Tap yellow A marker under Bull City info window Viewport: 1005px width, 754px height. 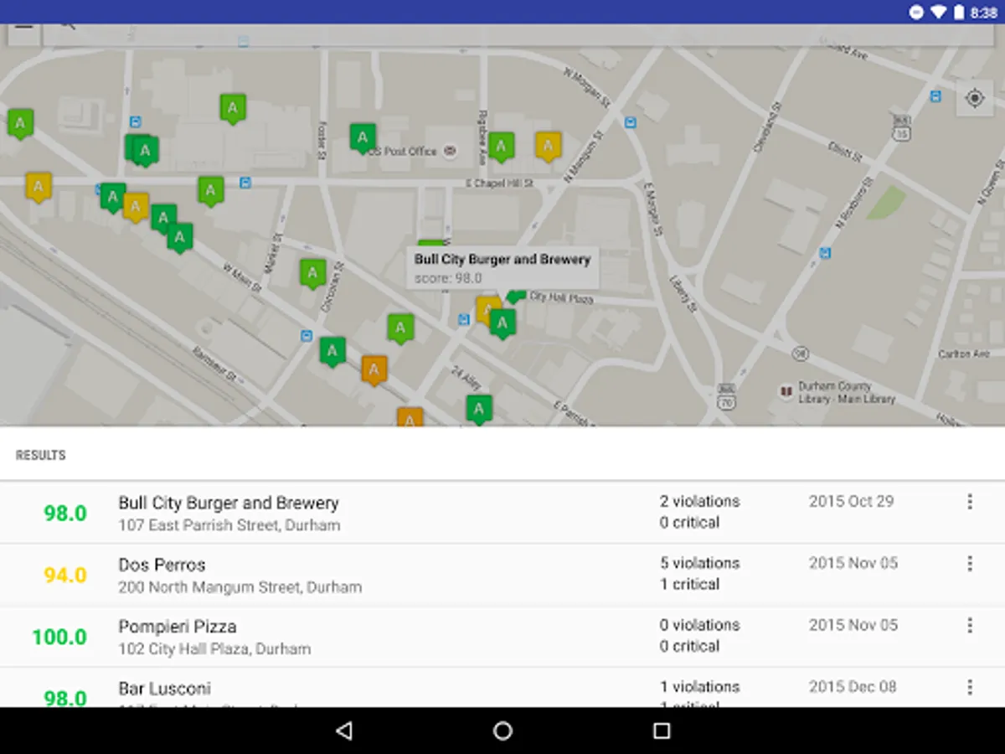click(x=485, y=309)
